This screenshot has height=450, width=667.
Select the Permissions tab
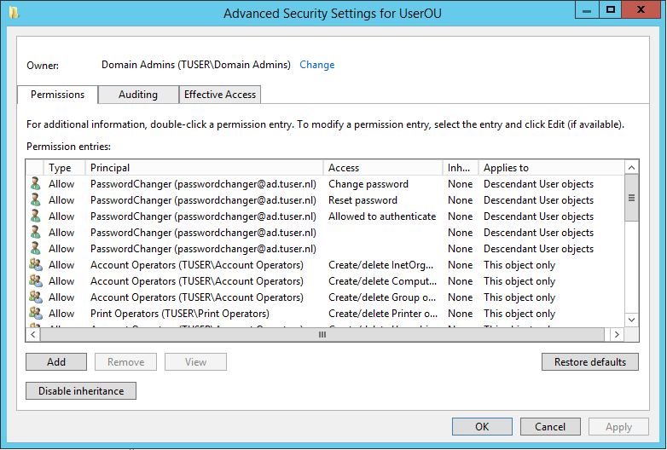tap(58, 95)
